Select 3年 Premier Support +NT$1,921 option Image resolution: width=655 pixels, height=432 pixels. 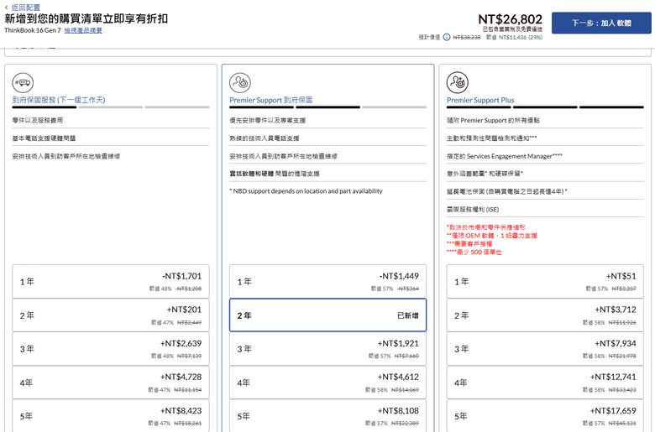(x=327, y=349)
